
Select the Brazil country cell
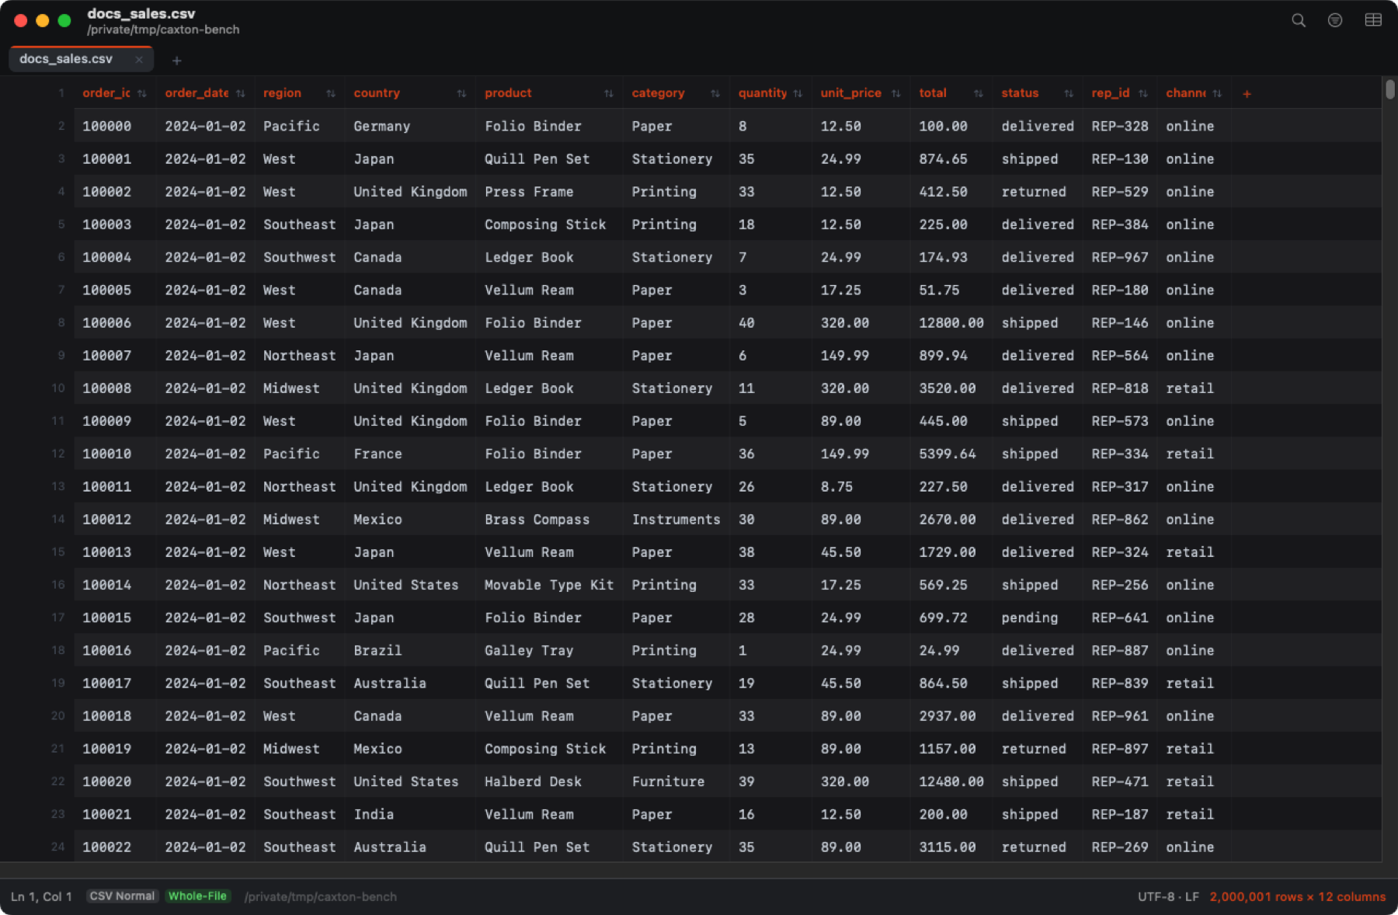click(410, 650)
